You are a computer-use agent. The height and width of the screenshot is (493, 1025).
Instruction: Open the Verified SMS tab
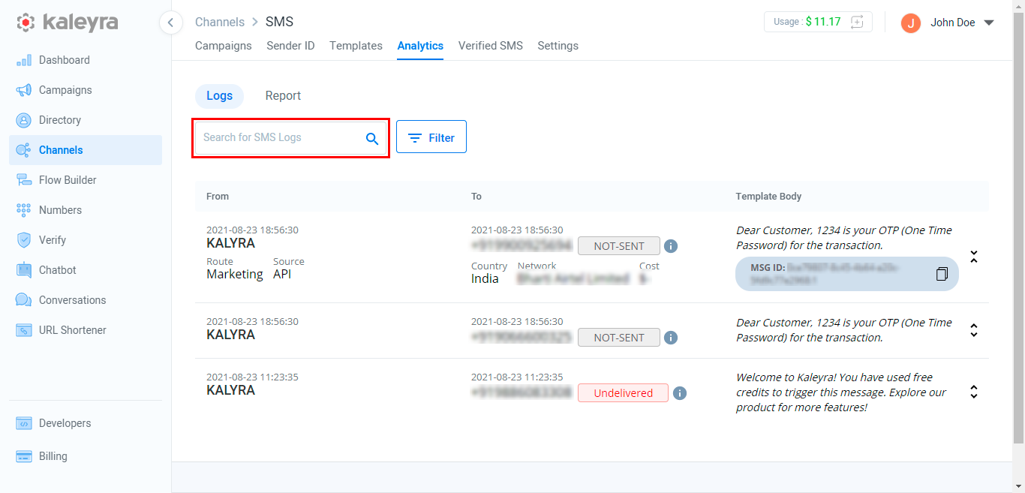491,46
